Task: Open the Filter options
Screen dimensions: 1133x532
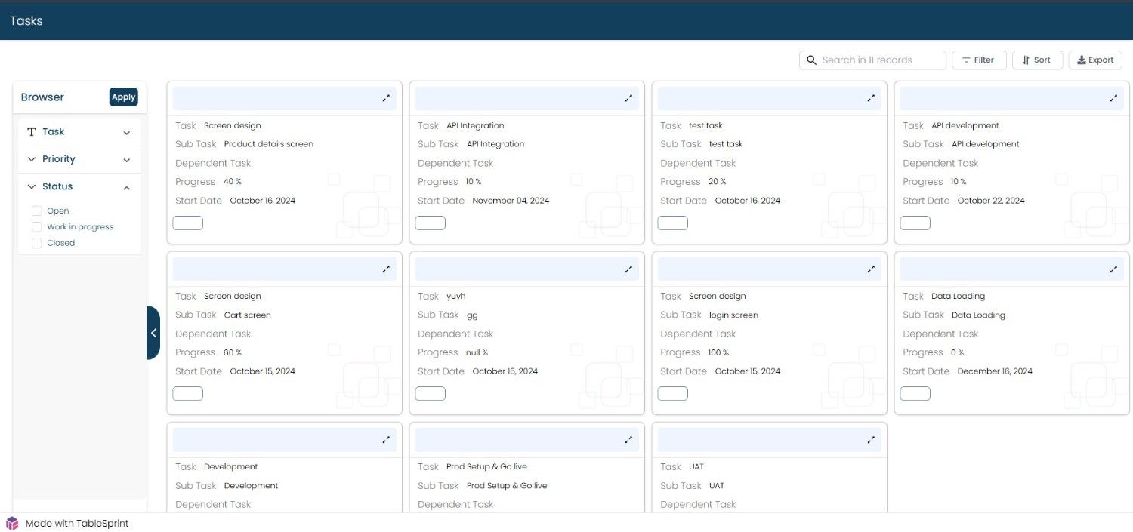Action: 979,60
